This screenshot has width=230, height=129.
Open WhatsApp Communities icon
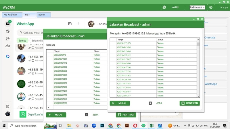point(8,46)
